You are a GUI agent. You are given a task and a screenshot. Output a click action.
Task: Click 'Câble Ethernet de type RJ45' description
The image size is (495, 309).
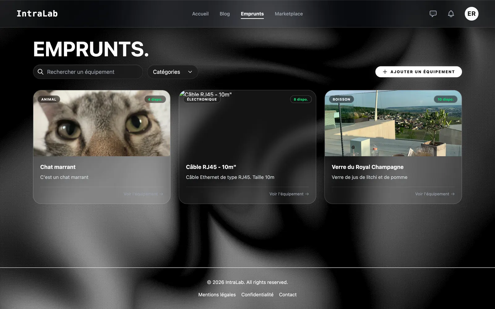(x=230, y=177)
